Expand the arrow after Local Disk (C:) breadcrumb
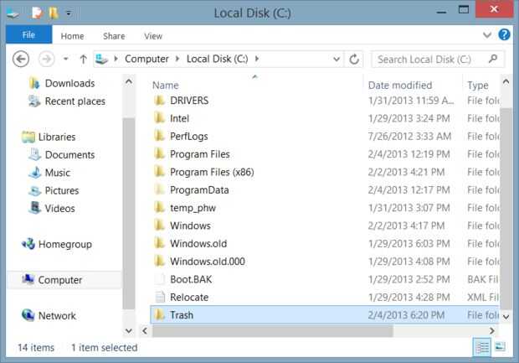Screen dimensions: 519x363 click(x=257, y=59)
